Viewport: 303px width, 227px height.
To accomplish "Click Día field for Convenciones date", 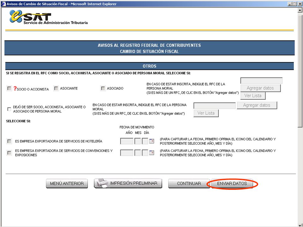I will (145, 153).
